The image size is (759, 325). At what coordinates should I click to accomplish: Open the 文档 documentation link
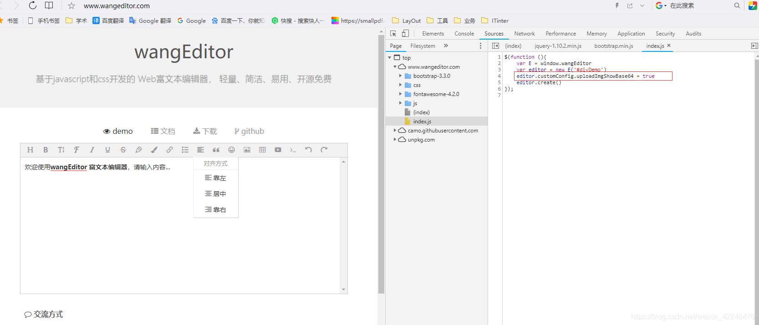pyautogui.click(x=163, y=131)
